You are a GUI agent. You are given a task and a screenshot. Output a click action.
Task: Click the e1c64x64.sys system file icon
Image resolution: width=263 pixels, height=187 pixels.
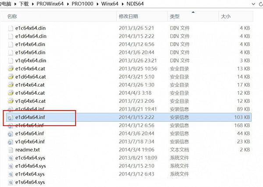coord(11,158)
